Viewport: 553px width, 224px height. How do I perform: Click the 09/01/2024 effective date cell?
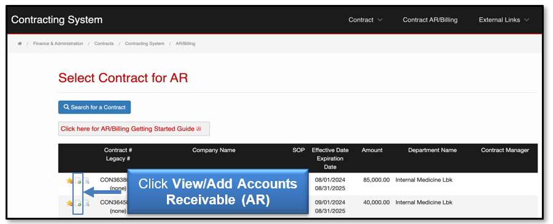click(330, 203)
